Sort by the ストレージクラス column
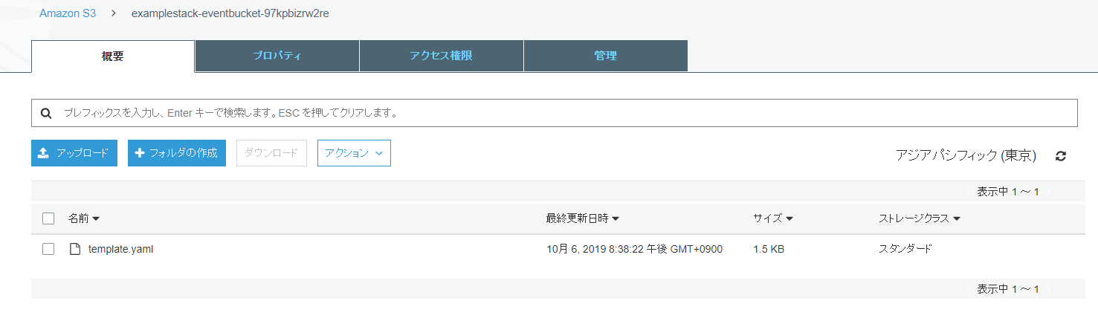 click(x=920, y=218)
